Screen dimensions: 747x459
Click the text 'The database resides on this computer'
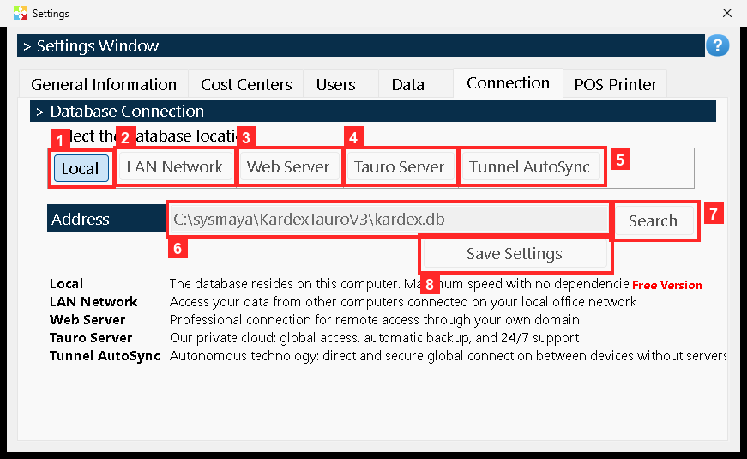[286, 284]
